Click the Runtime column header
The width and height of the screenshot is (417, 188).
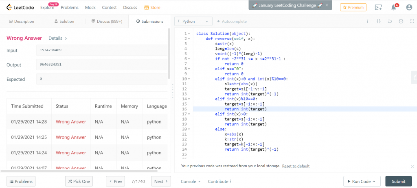coord(103,106)
